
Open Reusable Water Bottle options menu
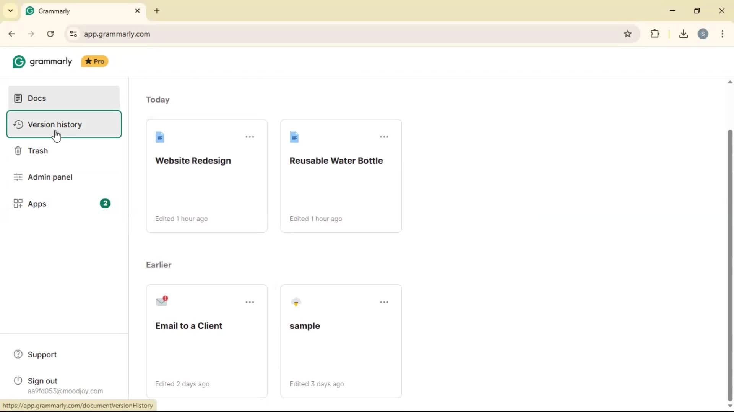pyautogui.click(x=384, y=137)
